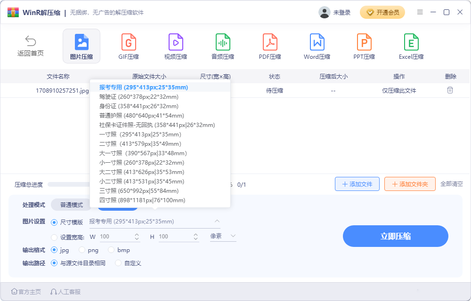Go back using 返回首页 arrow
Viewport: 471px width, 301px height.
(x=31, y=46)
